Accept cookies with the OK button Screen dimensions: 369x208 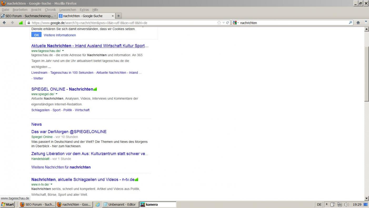pyautogui.click(x=36, y=35)
